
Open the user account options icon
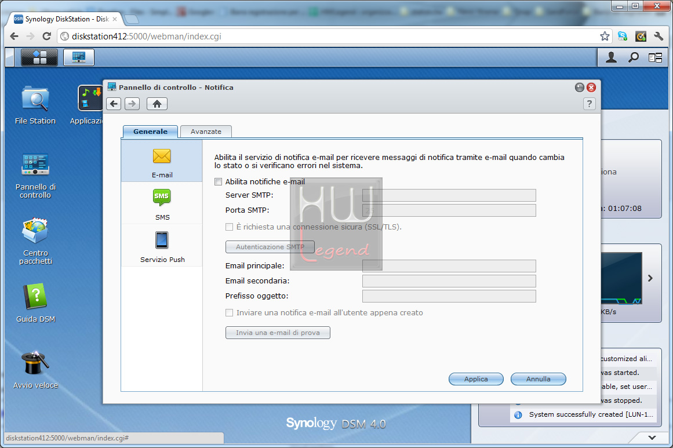611,57
